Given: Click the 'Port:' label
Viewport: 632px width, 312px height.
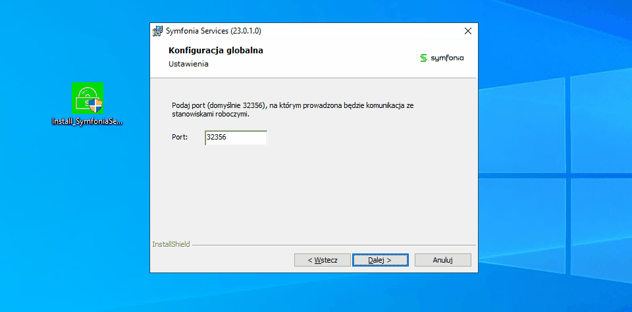Looking at the screenshot, I should 180,137.
